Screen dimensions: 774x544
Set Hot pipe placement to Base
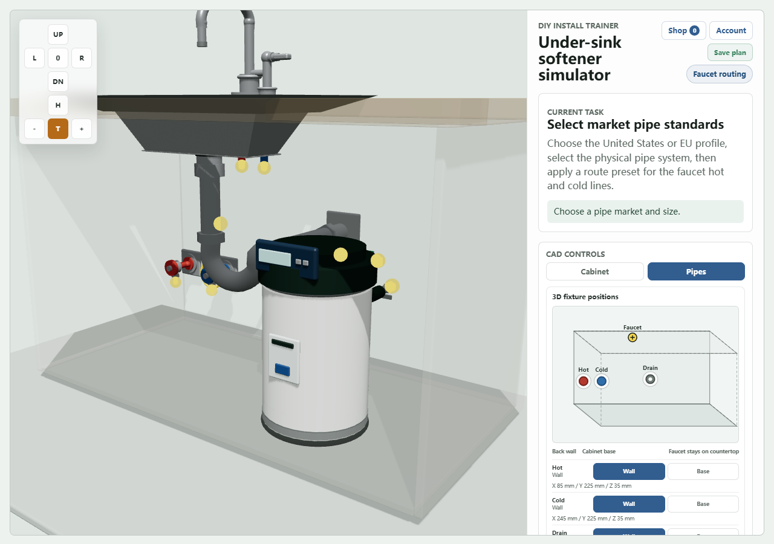coord(703,471)
